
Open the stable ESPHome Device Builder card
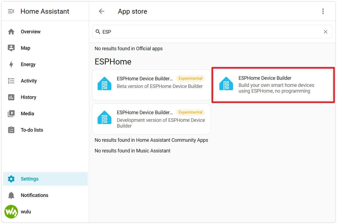point(273,85)
